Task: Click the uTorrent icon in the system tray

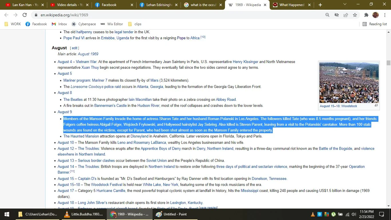Action: pyautogui.click(x=333, y=214)
